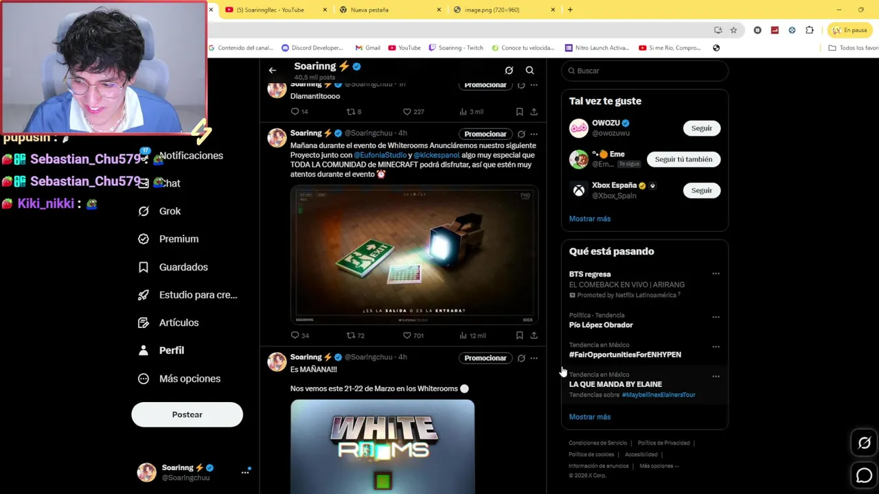Image resolution: width=879 pixels, height=494 pixels.
Task: Open a new browser tab with plus
Action: 570,10
